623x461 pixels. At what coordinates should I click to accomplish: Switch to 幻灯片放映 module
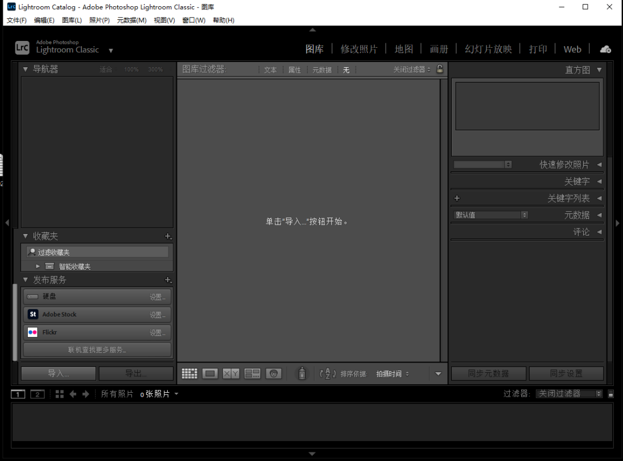(488, 50)
